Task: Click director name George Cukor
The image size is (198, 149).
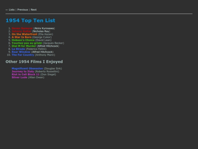Action: [x=42, y=37]
